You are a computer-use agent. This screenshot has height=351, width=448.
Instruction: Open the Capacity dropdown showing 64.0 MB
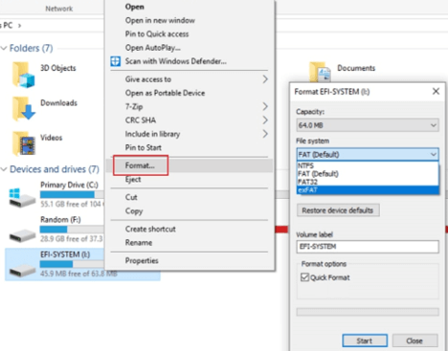pyautogui.click(x=368, y=125)
